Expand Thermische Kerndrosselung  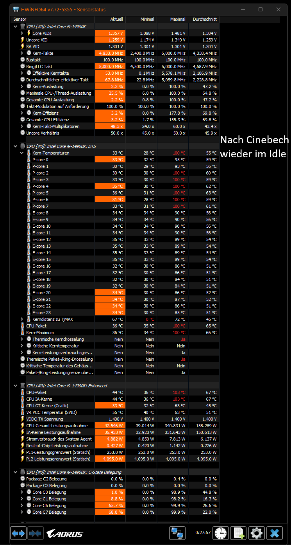point(22,339)
